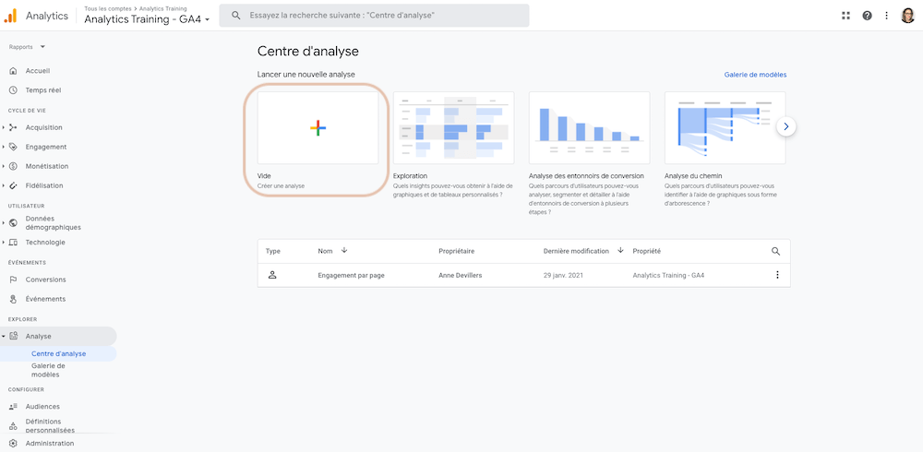Viewport: 923px width, 452px height.
Task: Click the Propriétaire column header
Action: 456,251
